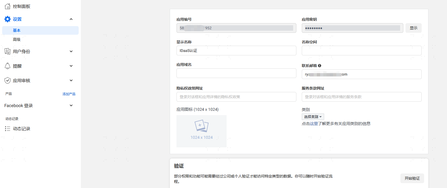The width and height of the screenshot is (447, 188).
Task: Expand the 应用审核 chevron
Action: click(x=71, y=80)
